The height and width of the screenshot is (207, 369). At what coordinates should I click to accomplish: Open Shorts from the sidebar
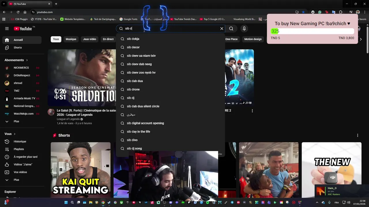pyautogui.click(x=22, y=47)
